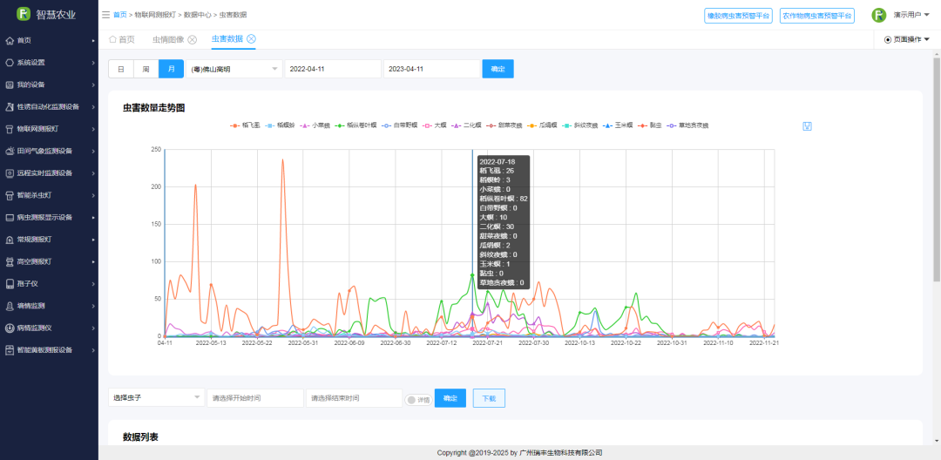Click the 我的设备 sidebar icon
Image resolution: width=941 pixels, height=460 pixels.
coord(10,85)
